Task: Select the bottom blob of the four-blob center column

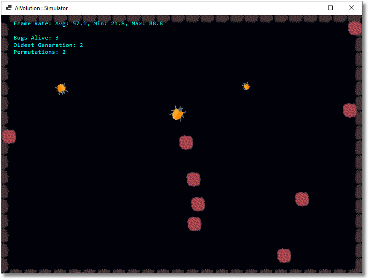Action: pos(194,224)
